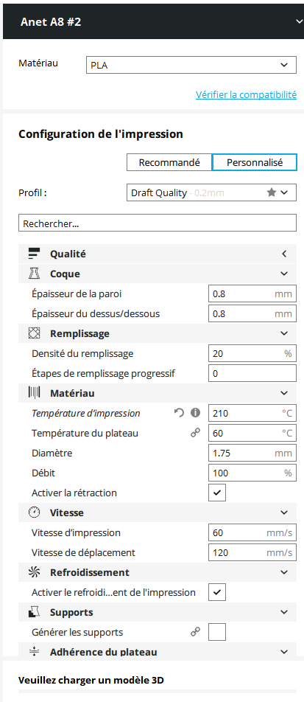Click the Rechercher search field
This screenshot has height=702, width=304.
point(158,223)
